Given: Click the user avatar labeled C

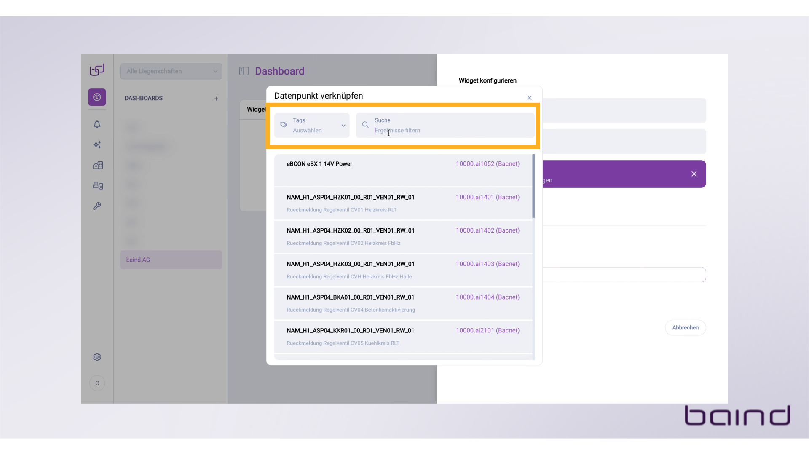Looking at the screenshot, I should (x=97, y=383).
